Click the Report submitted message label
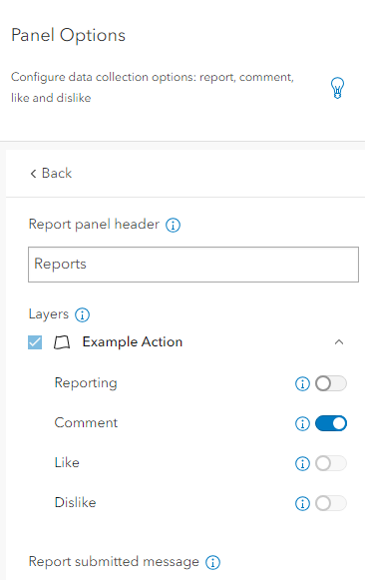Screen dimensions: 365x580 [x=114, y=562]
